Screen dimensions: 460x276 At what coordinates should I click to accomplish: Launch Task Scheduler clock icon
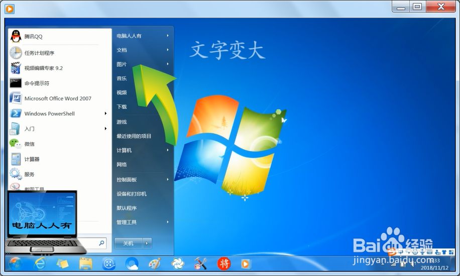[16, 53]
